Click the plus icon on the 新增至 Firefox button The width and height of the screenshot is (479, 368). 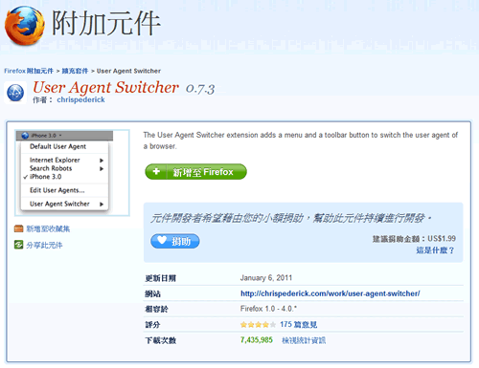(x=156, y=172)
